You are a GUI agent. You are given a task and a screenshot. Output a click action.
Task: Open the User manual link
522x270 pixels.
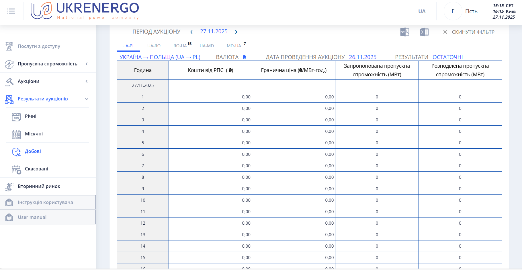[32, 217]
